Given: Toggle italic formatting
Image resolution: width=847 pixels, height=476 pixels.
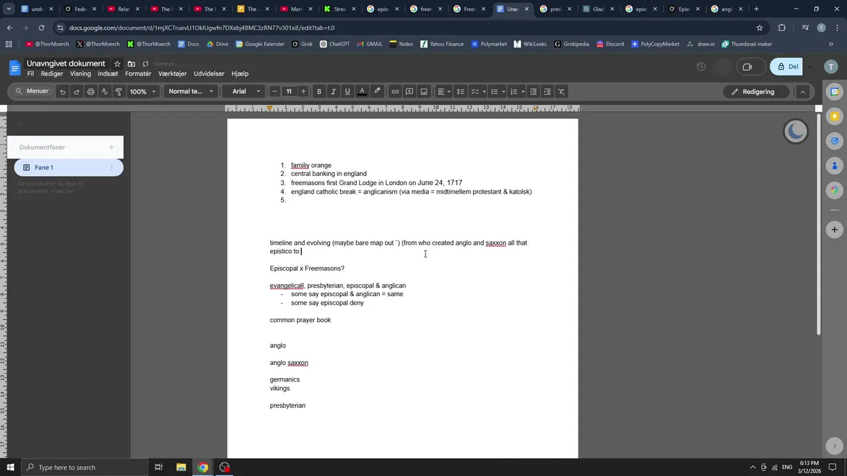Looking at the screenshot, I should click(333, 92).
